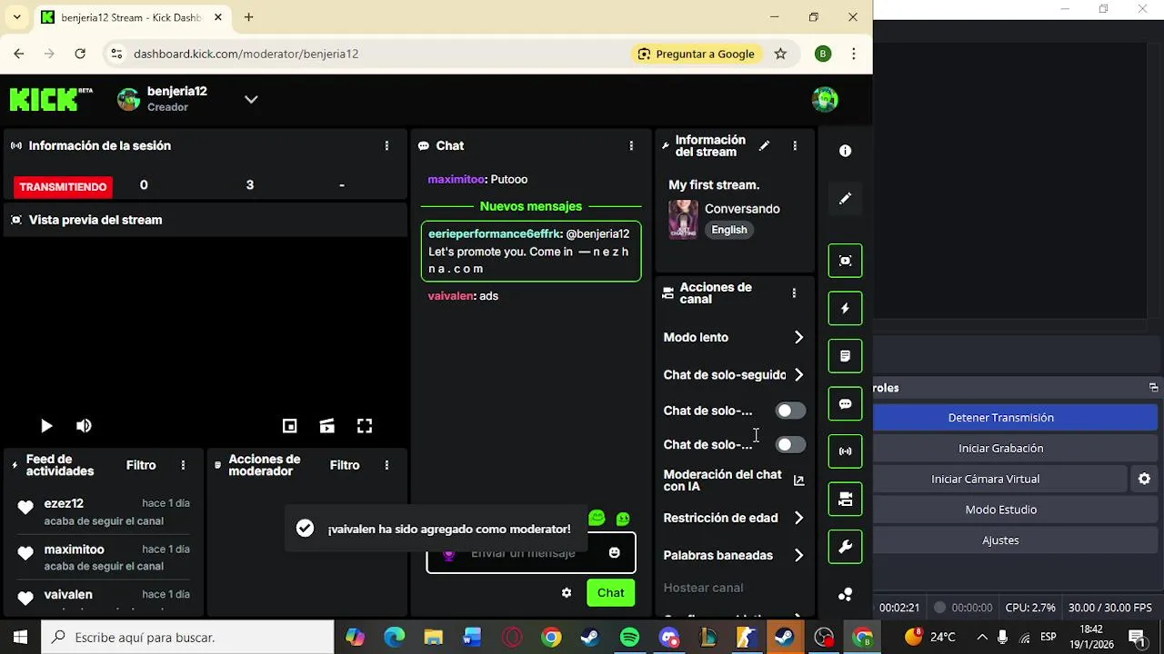Open stream information three-dot menu
The height and width of the screenshot is (654, 1164).
coord(795,145)
